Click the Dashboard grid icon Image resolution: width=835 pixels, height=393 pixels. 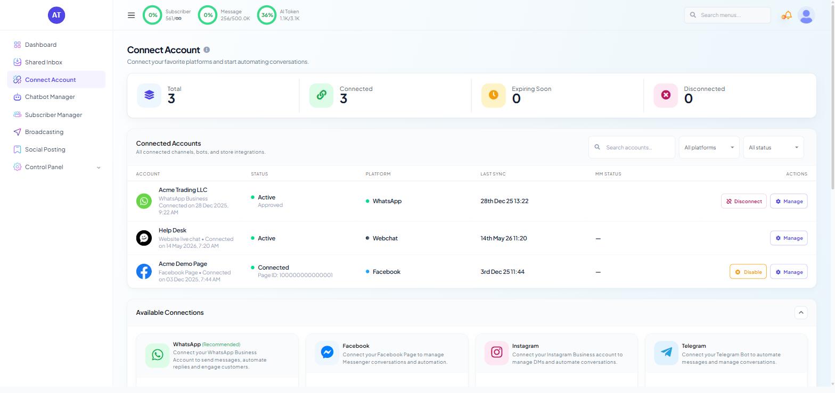tap(17, 45)
